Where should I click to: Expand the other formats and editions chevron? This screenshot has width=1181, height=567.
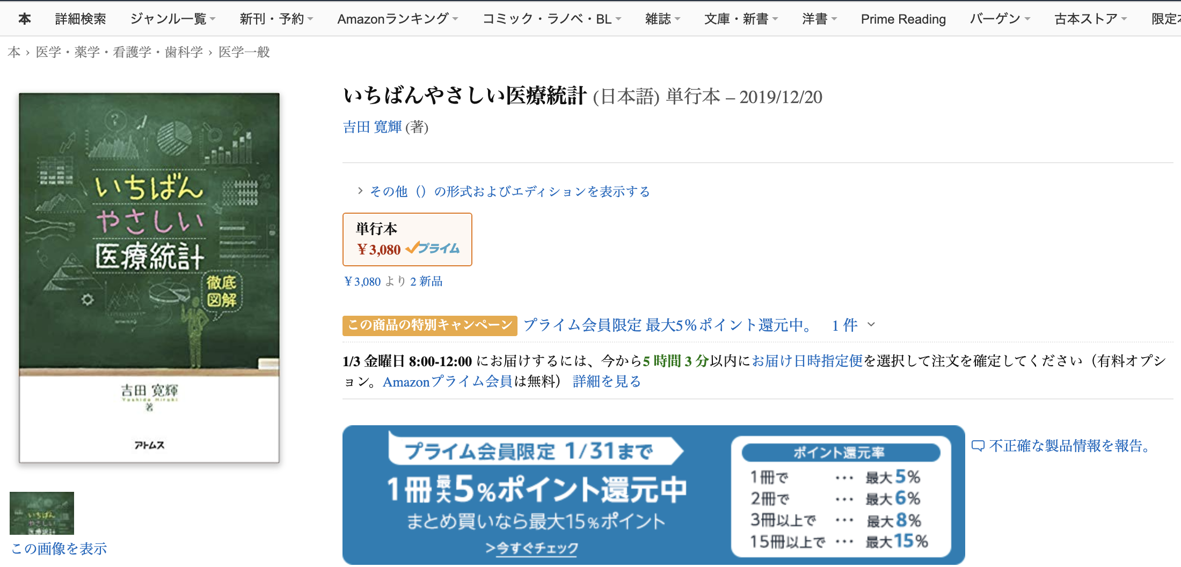(x=360, y=191)
